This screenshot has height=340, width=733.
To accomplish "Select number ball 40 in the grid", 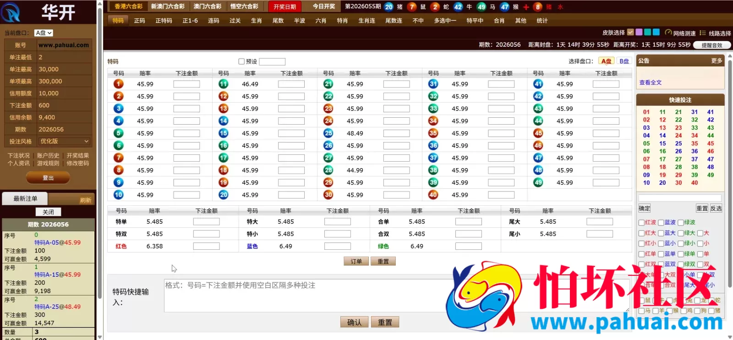I will coord(433,195).
